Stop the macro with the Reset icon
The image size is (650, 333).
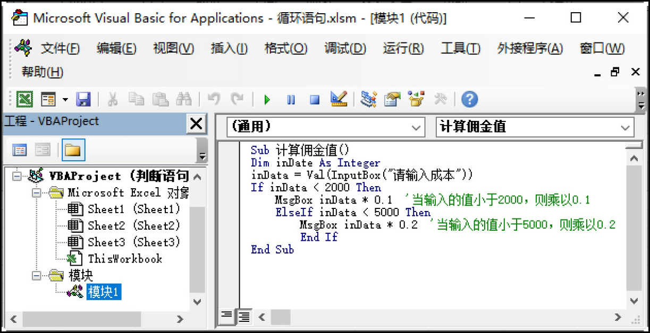tap(315, 99)
